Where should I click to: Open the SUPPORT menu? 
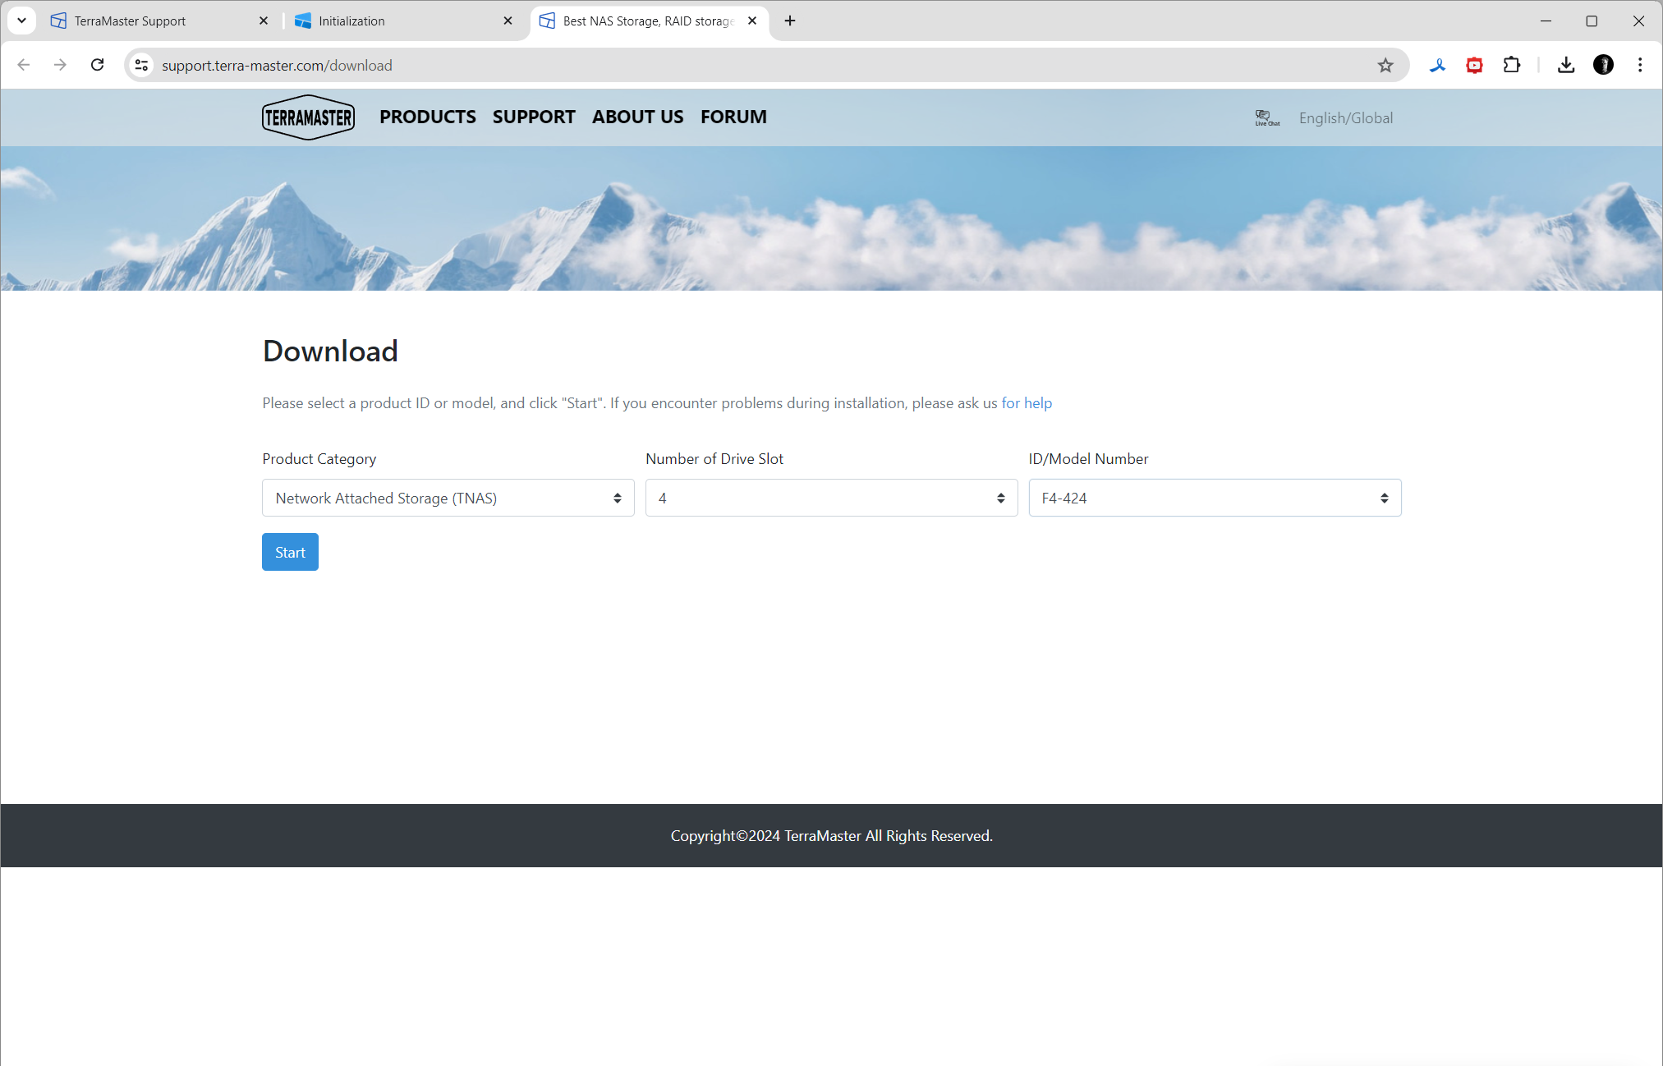[x=534, y=117]
